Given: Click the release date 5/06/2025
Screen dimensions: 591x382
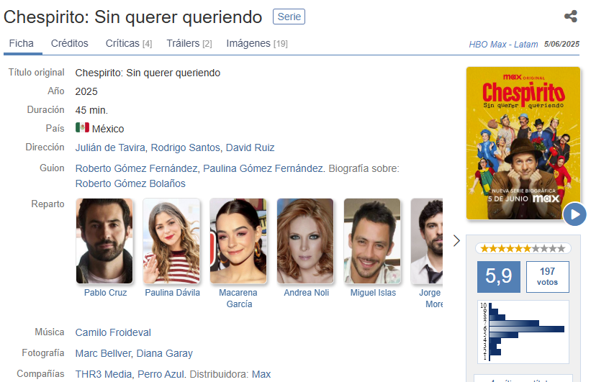Looking at the screenshot, I should 561,44.
